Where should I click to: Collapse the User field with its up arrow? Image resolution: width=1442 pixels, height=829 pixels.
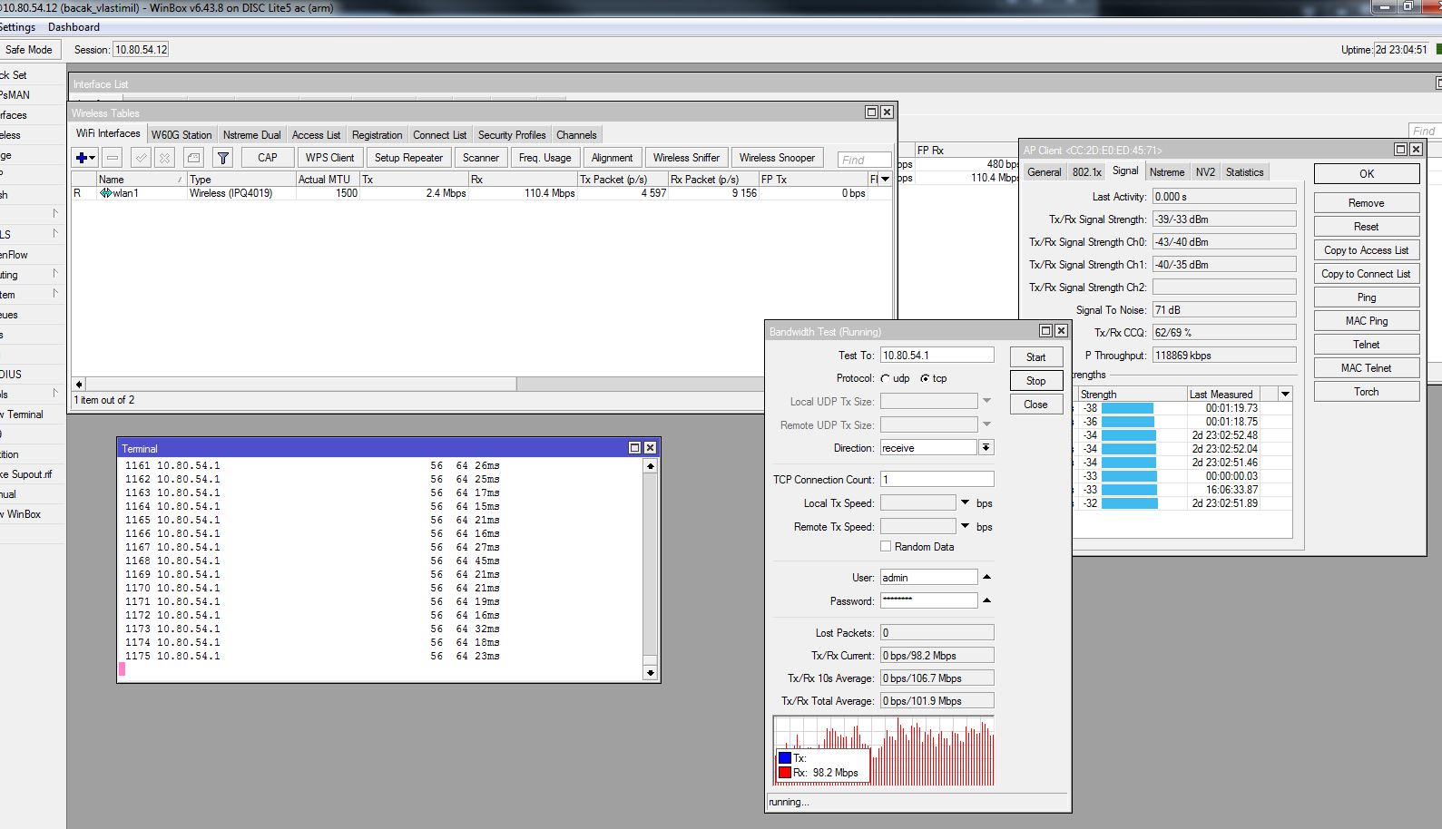pos(986,577)
